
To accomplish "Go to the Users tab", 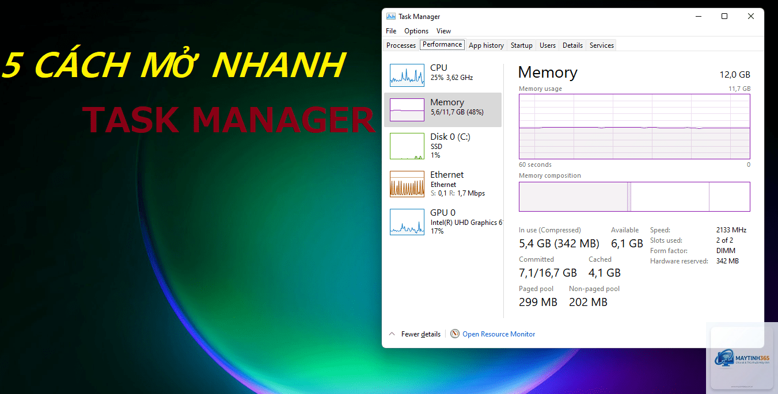I will [548, 45].
